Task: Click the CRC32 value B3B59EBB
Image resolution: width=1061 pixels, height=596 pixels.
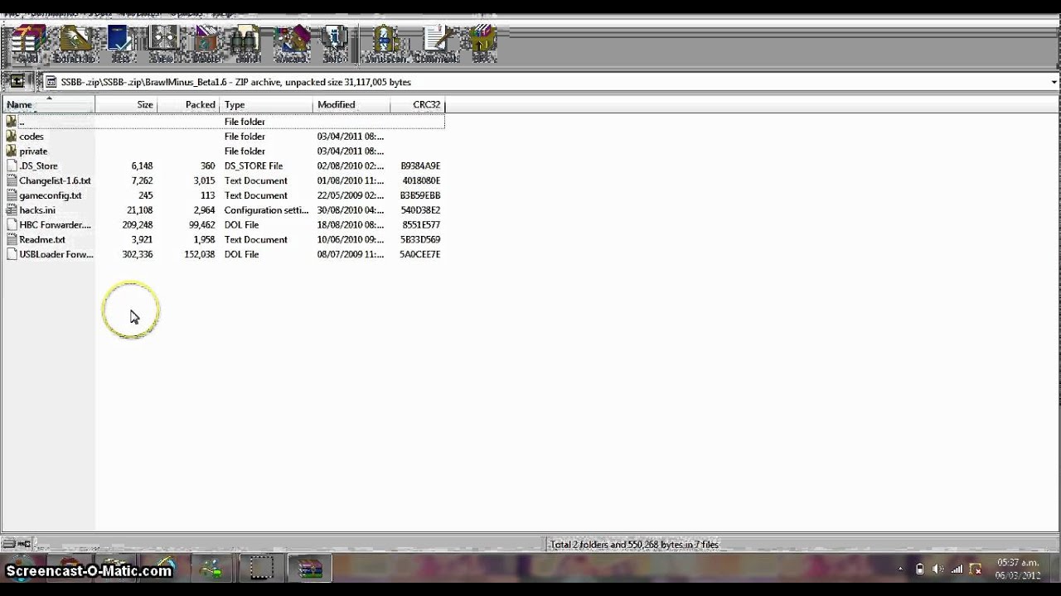Action: [x=420, y=195]
